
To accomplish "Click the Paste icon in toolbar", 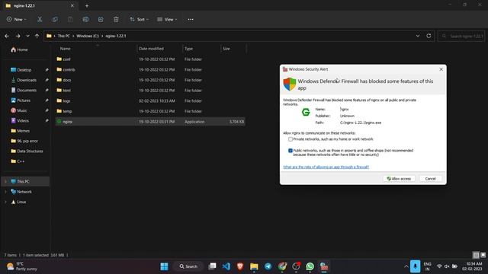I will [x=70, y=19].
